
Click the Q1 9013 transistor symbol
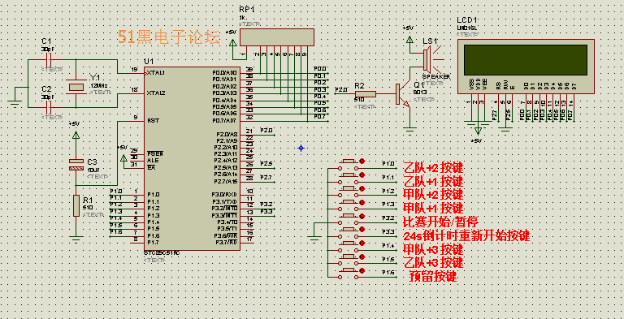[401, 96]
